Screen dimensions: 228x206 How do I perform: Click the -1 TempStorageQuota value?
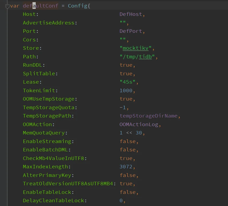(x=123, y=108)
